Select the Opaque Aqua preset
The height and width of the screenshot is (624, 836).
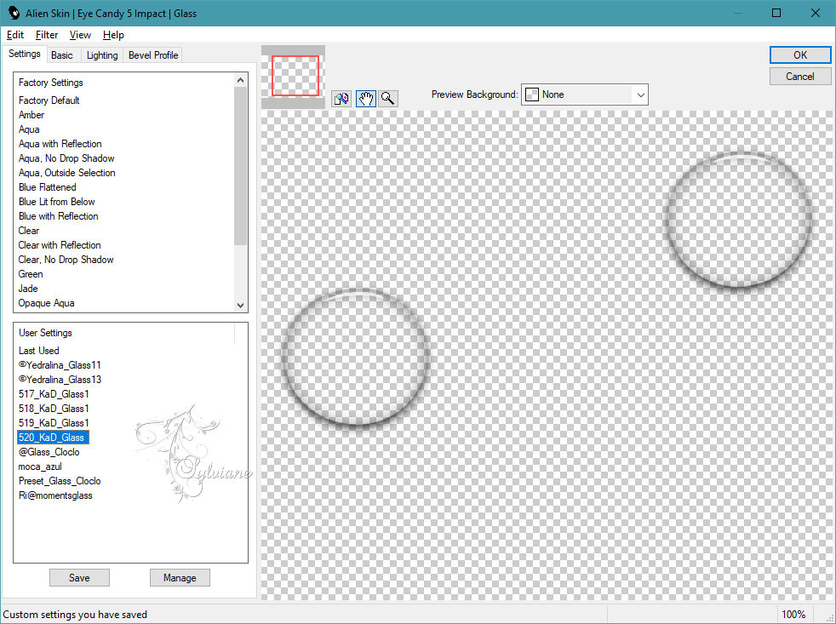(46, 302)
